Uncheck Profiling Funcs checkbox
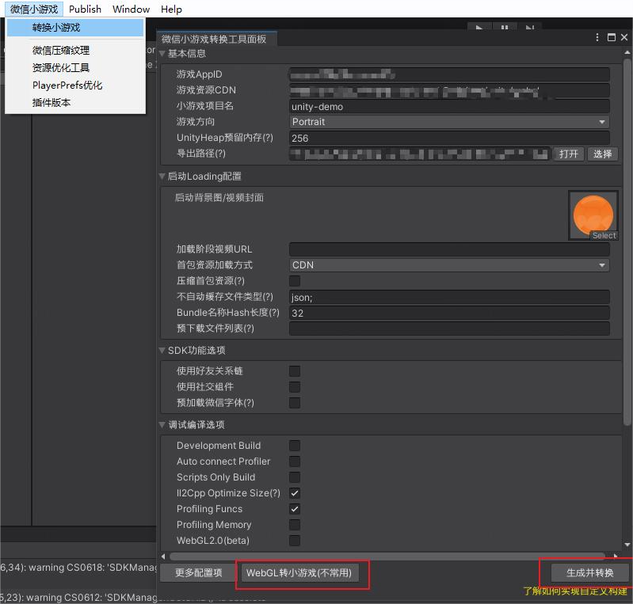 (x=295, y=509)
